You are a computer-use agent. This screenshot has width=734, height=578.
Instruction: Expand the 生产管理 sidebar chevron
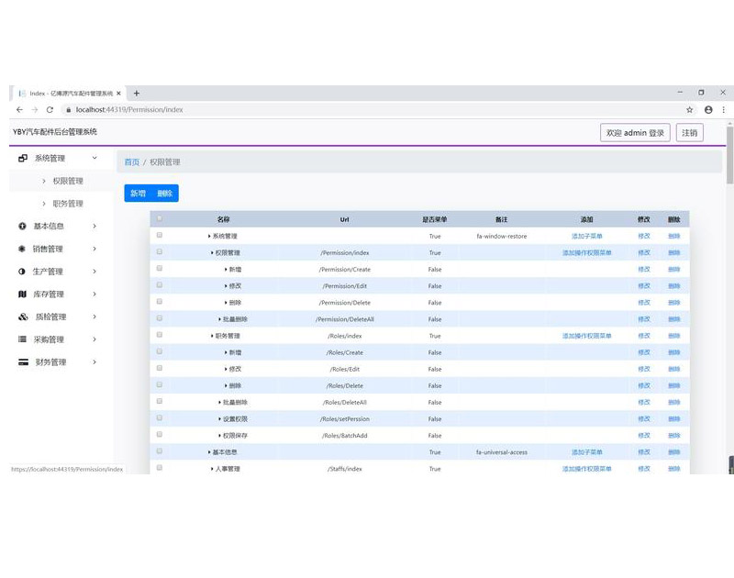click(95, 272)
